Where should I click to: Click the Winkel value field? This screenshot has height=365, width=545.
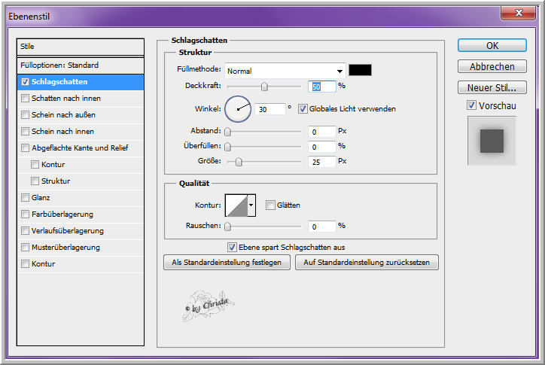270,109
